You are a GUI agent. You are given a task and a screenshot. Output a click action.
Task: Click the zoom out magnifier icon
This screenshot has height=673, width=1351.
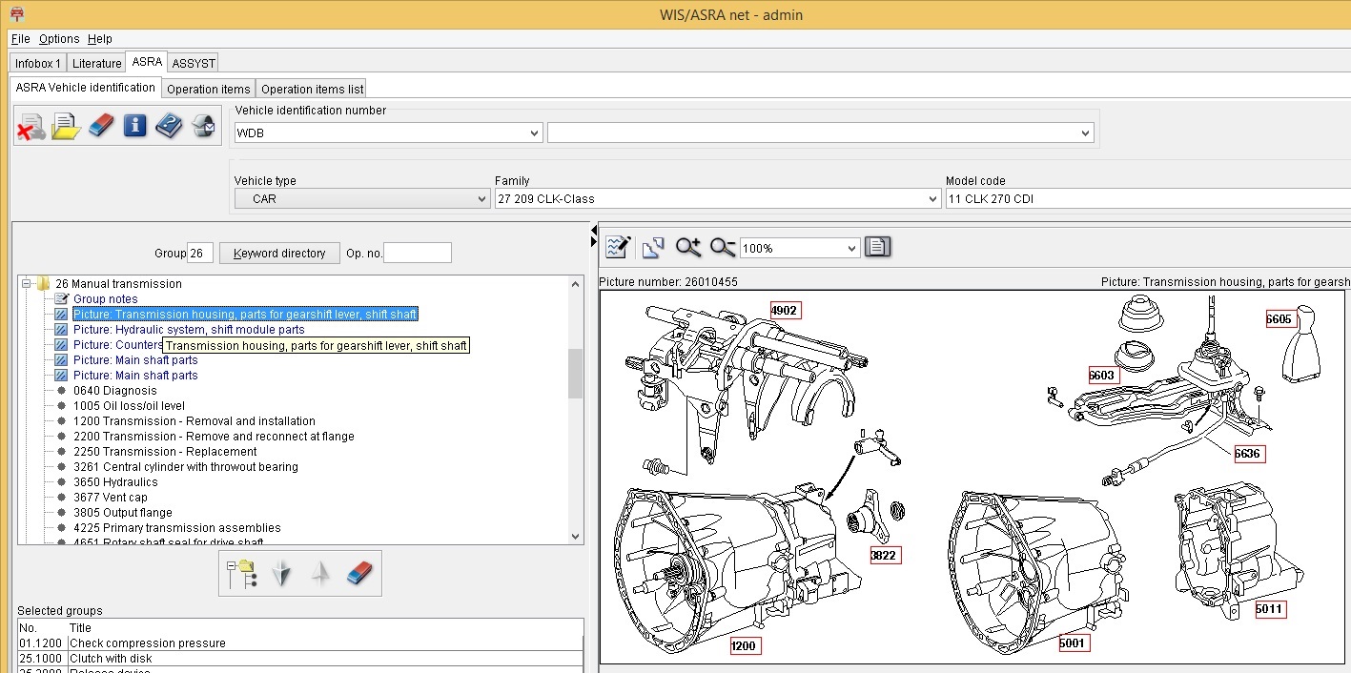click(x=722, y=248)
